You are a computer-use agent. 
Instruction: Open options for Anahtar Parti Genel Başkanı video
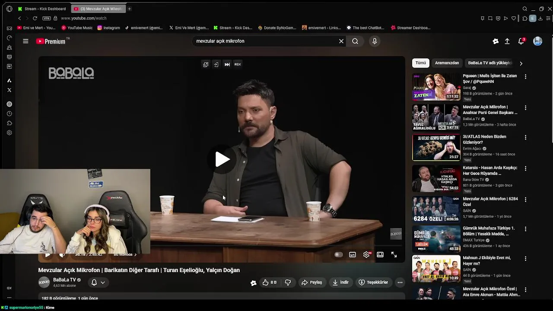click(x=525, y=108)
